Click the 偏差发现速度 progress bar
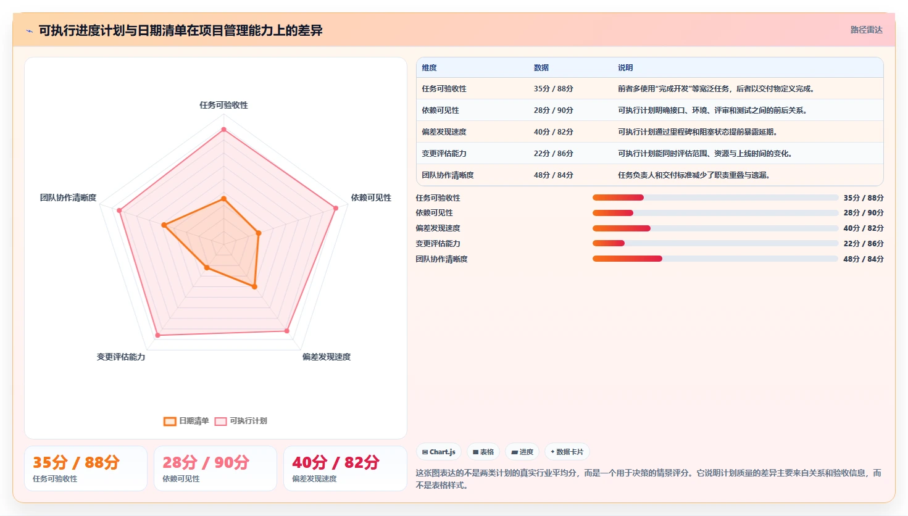 (x=715, y=228)
